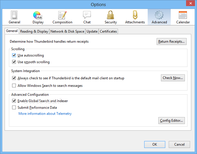The image size is (197, 154).
Task: Open the Attachments paperclip category
Action: (135, 17)
